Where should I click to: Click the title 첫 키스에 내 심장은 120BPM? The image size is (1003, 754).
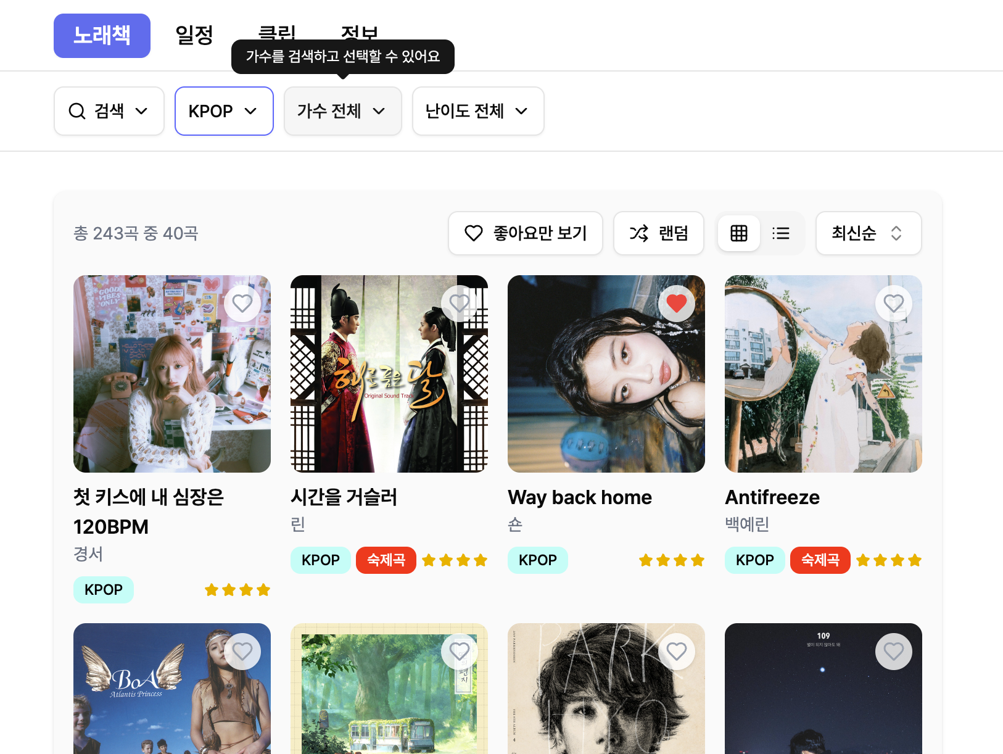click(149, 512)
